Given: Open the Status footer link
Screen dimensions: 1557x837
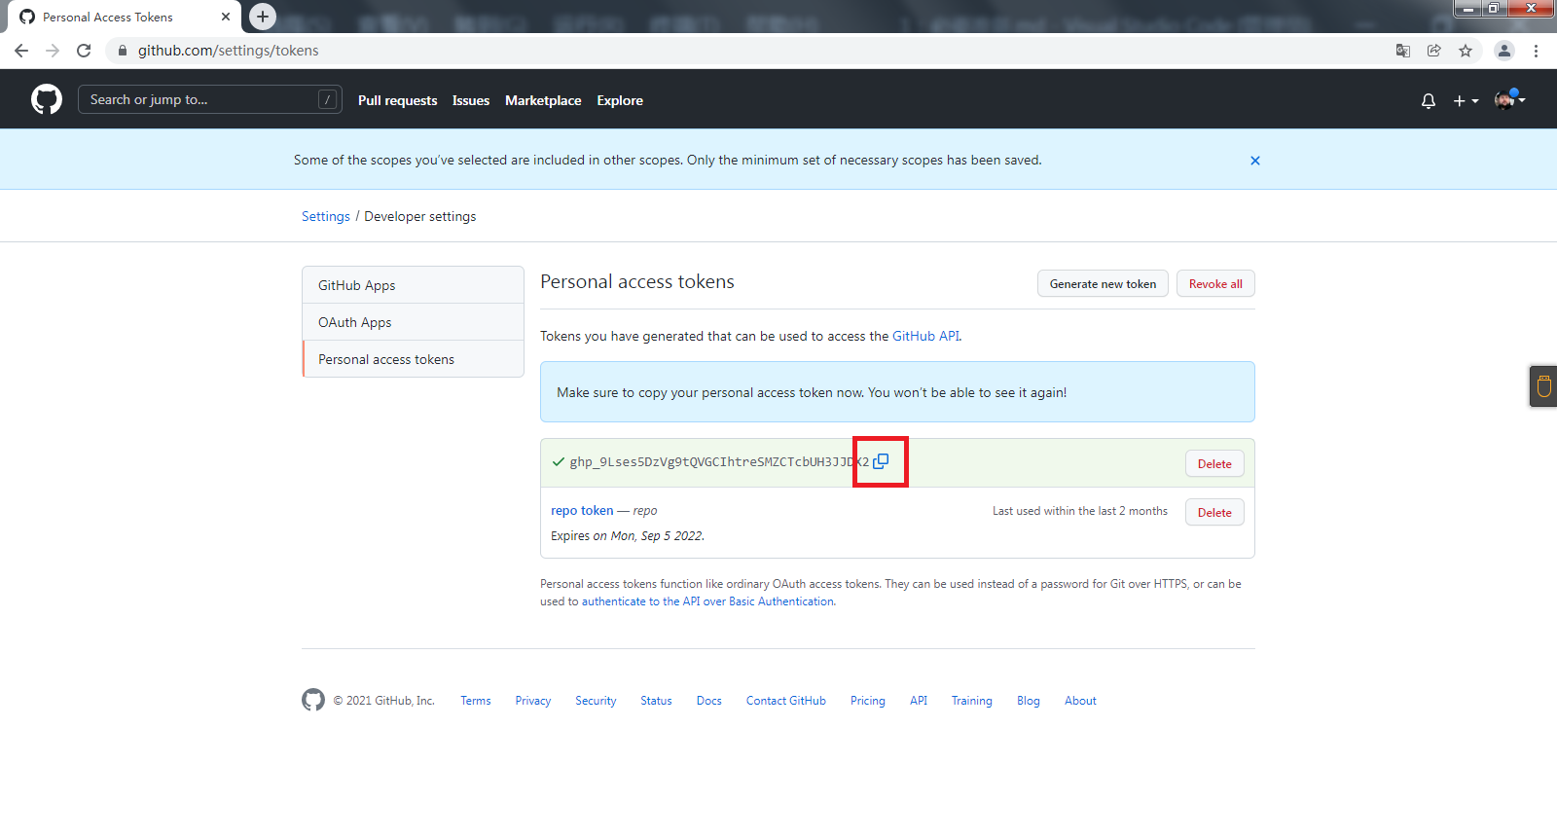Looking at the screenshot, I should coord(656,701).
